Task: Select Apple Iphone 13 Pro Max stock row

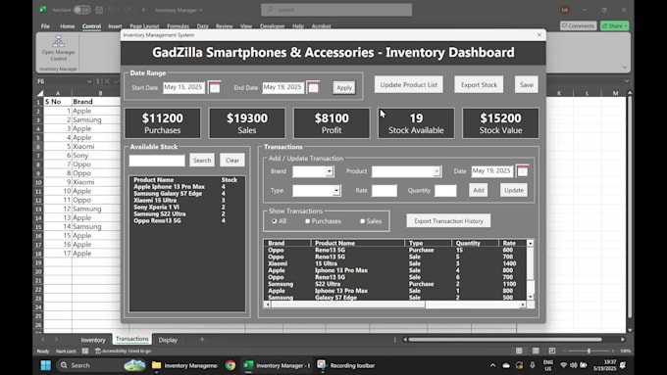Action: tap(186, 187)
